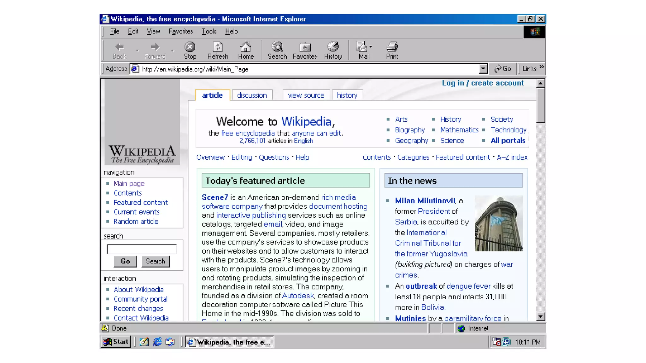Click the Print toolbar icon
The width and height of the screenshot is (646, 363).
click(x=392, y=47)
